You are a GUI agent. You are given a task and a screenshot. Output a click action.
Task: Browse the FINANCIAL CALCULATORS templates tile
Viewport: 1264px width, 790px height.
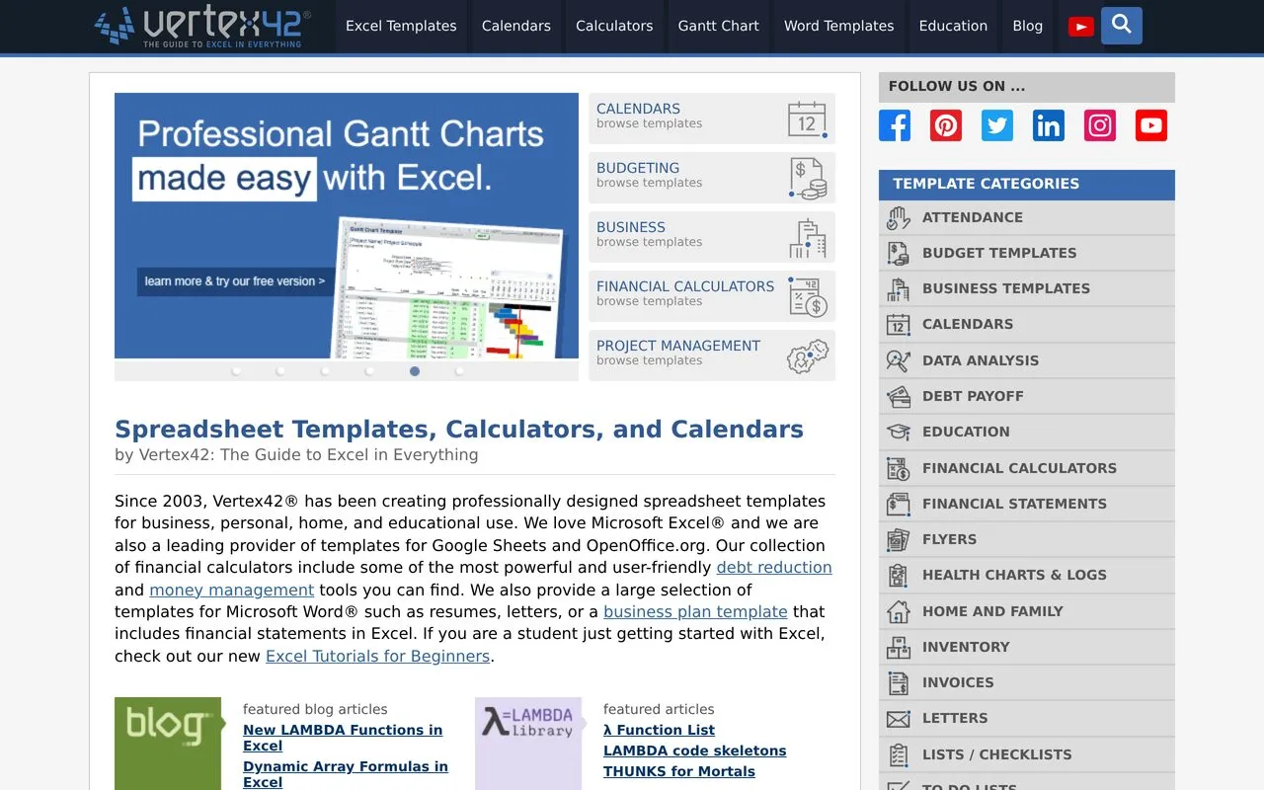712,296
